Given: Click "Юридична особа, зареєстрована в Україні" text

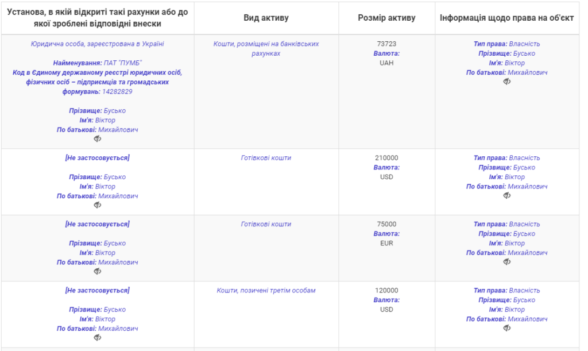Looking at the screenshot, I should pos(98,44).
